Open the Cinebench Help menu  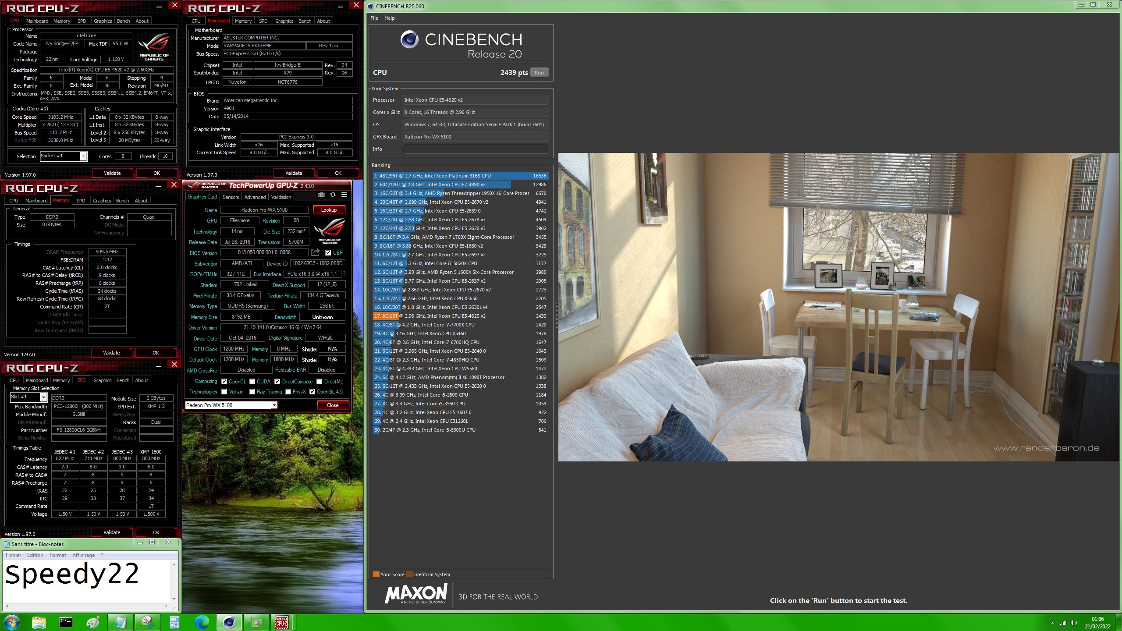pyautogui.click(x=389, y=18)
